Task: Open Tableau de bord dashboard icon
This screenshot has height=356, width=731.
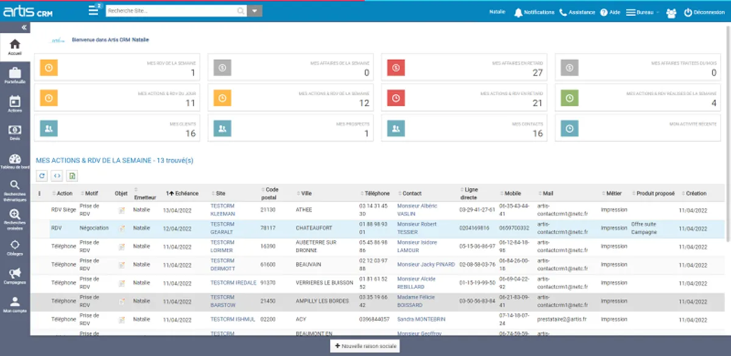Action: (x=15, y=161)
